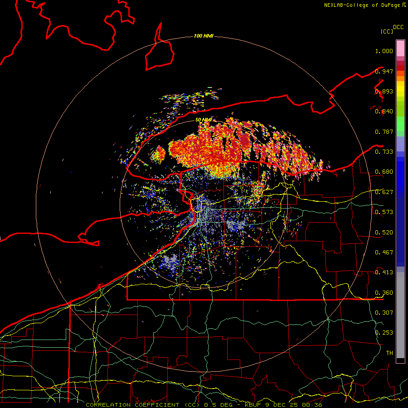The height and width of the screenshot is (408, 408).
Task: Select the 0.947 legend value
Action: [x=384, y=71]
